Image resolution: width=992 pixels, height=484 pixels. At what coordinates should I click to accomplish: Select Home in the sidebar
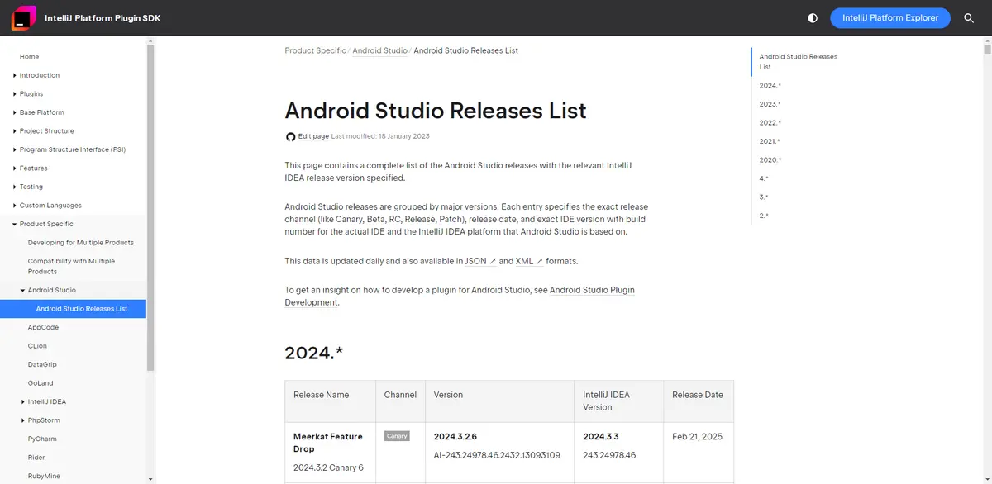coord(29,56)
